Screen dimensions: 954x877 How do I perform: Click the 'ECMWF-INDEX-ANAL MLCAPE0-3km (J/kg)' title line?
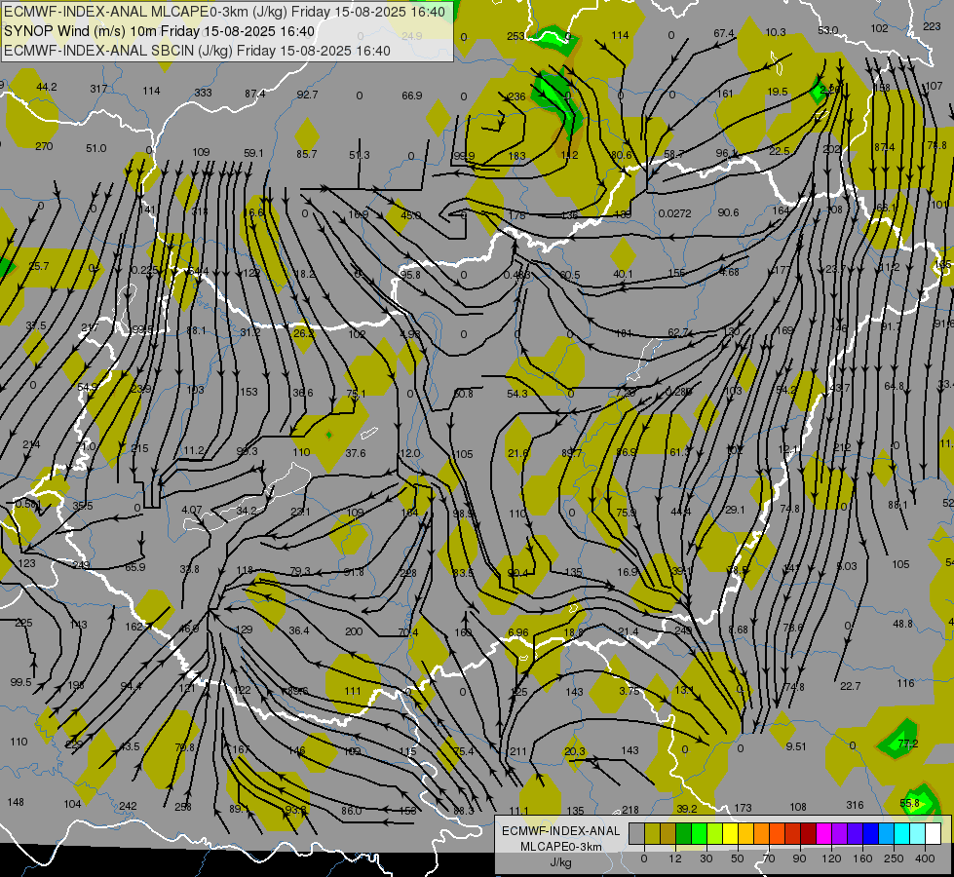coord(224,12)
